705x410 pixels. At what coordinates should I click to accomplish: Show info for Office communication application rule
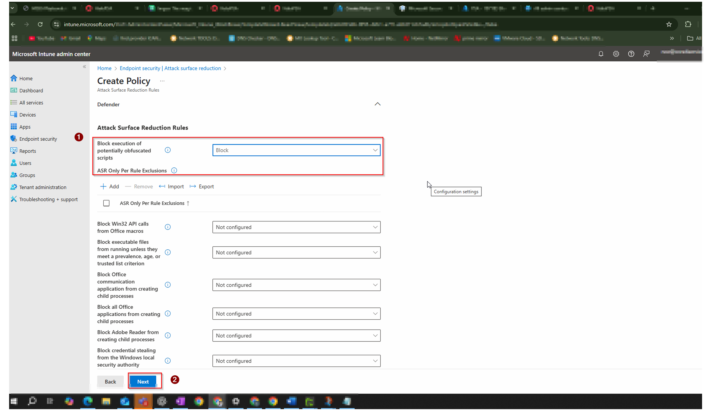168,285
